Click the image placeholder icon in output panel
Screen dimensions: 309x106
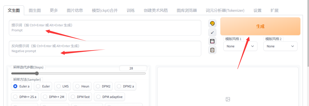tap(228, 99)
